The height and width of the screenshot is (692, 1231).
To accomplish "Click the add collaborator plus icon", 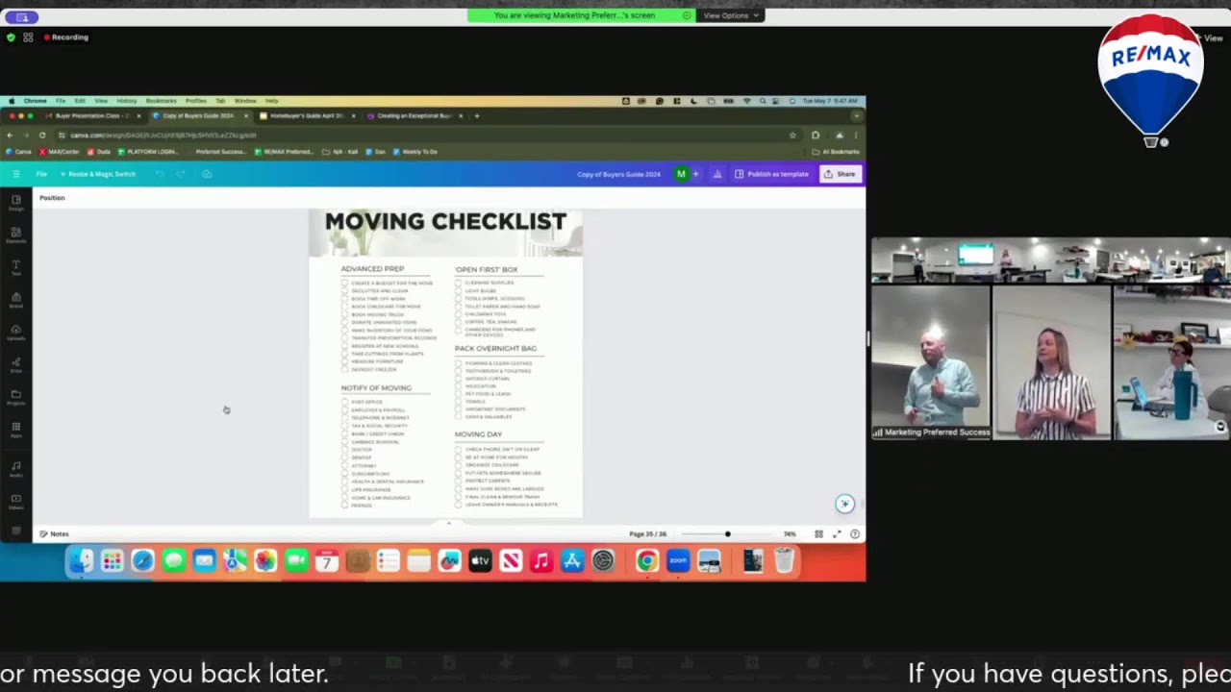I will point(695,174).
